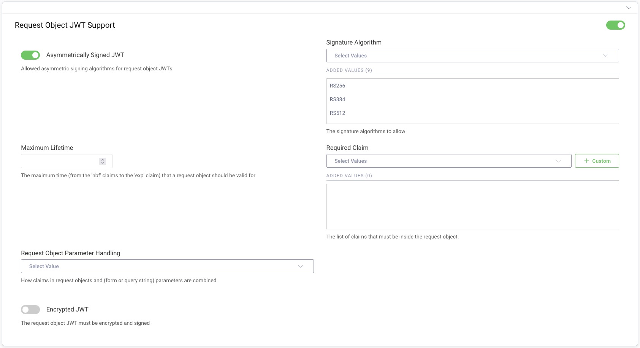Click the Encrypted JWT label
The image size is (640, 348).
coord(67,310)
